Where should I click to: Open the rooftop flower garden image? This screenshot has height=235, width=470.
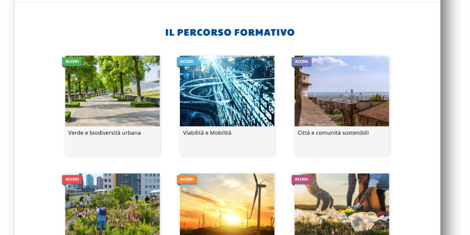click(113, 204)
